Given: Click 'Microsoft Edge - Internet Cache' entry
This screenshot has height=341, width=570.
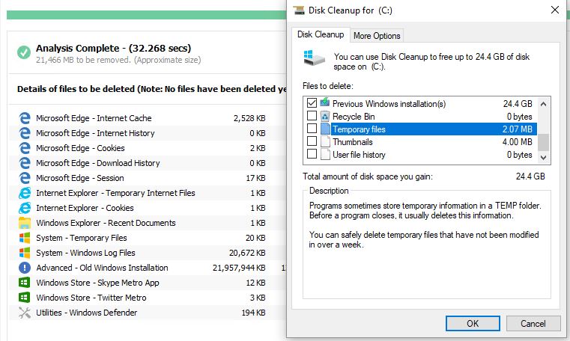Looking at the screenshot, I should (x=94, y=118).
